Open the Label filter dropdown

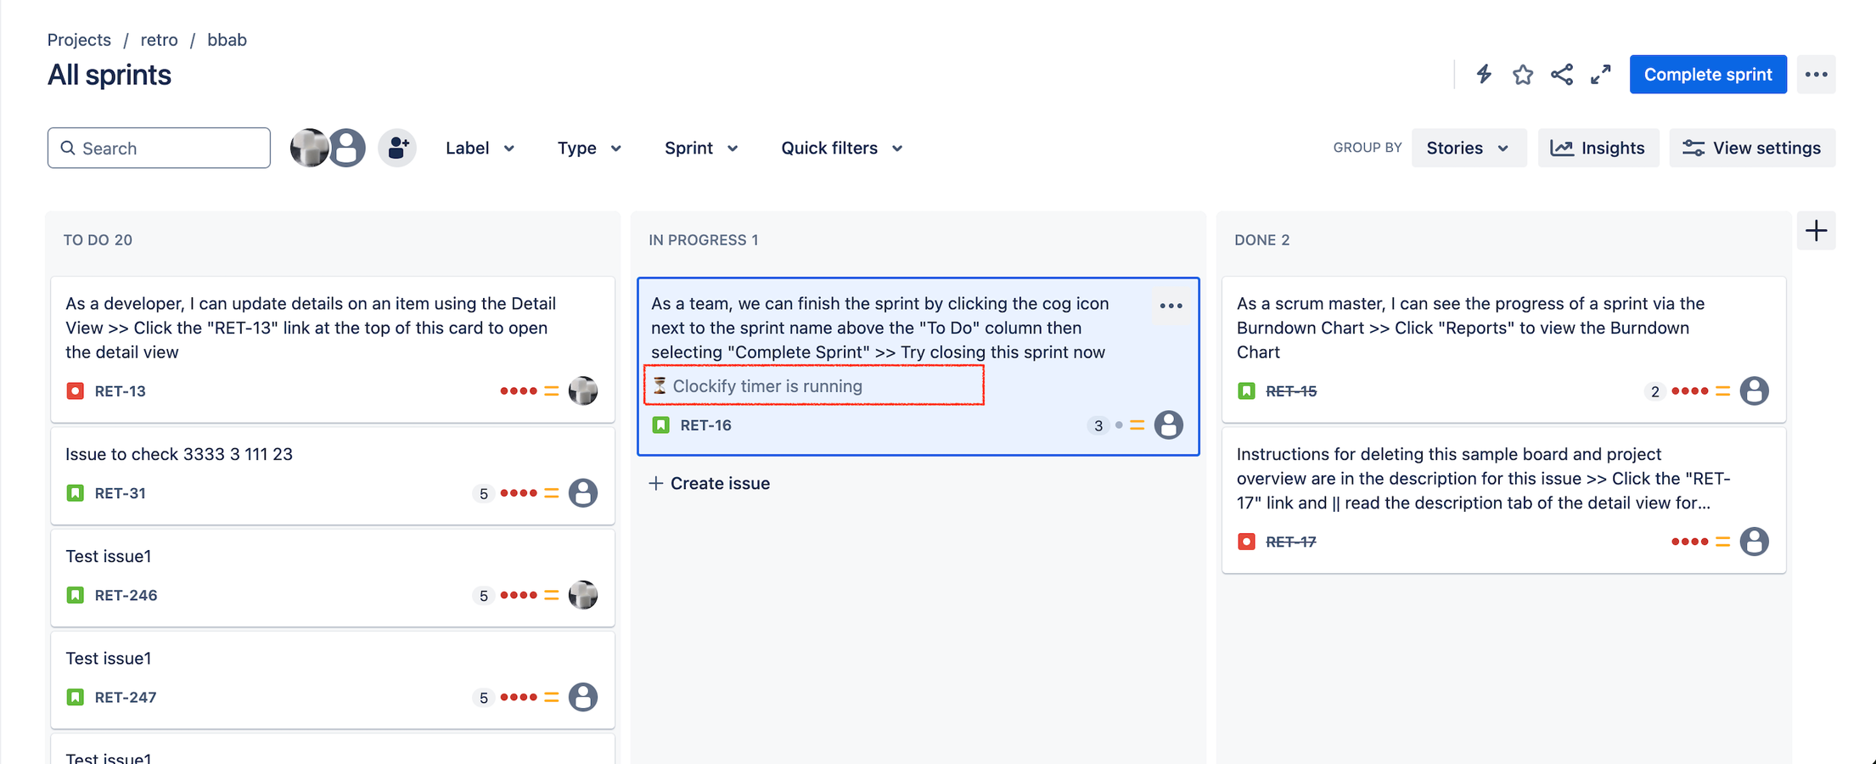point(480,148)
